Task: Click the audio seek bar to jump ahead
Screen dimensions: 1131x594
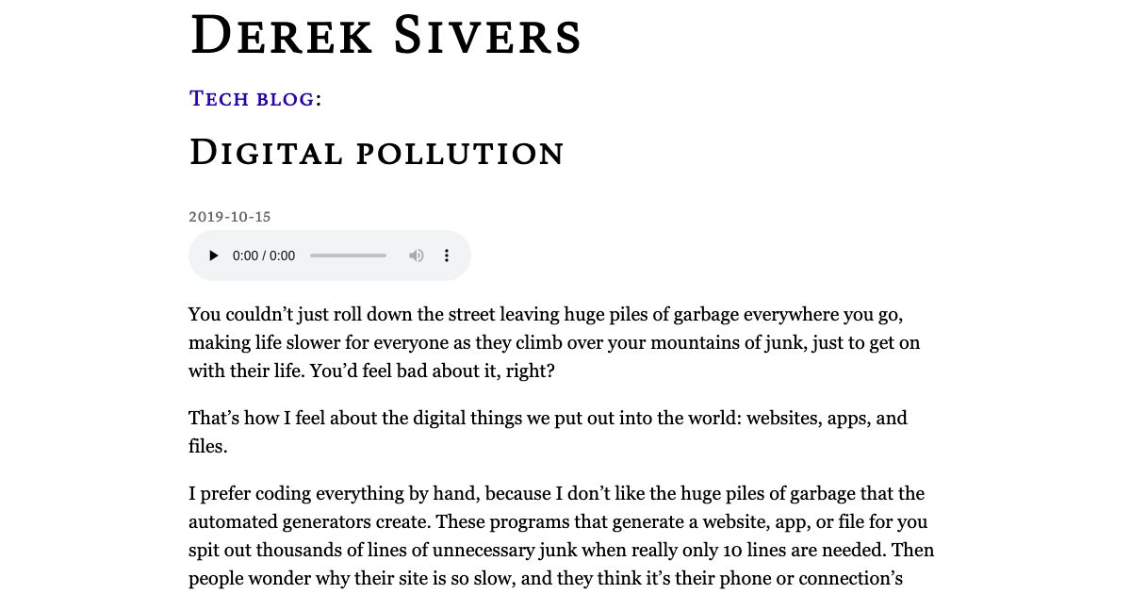Action: pyautogui.click(x=349, y=256)
